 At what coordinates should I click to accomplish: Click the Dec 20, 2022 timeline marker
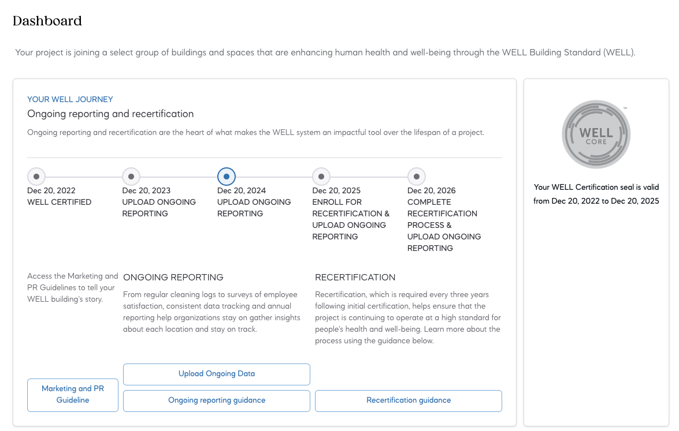tap(36, 177)
